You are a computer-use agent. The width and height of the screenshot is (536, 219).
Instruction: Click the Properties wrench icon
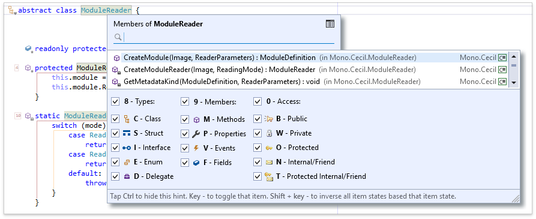196,134
